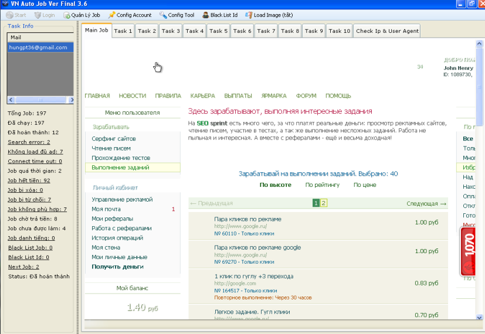The width and height of the screenshot is (485, 334).
Task: Open НОВОСТИ site menu
Action: click(x=133, y=96)
